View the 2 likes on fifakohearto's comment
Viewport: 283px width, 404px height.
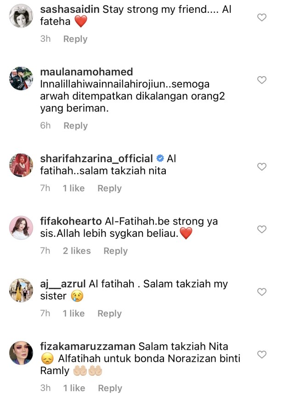[77, 251]
